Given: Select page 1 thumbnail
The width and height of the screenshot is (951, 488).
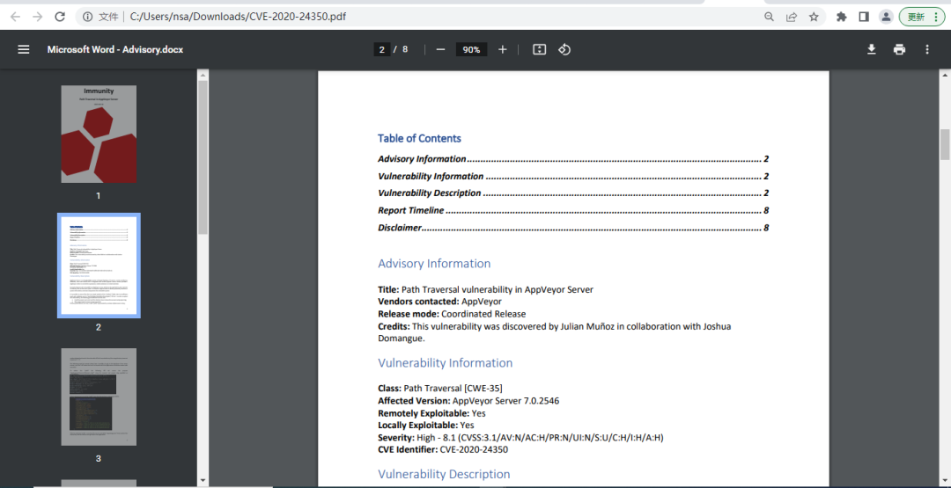Looking at the screenshot, I should coord(99,134).
